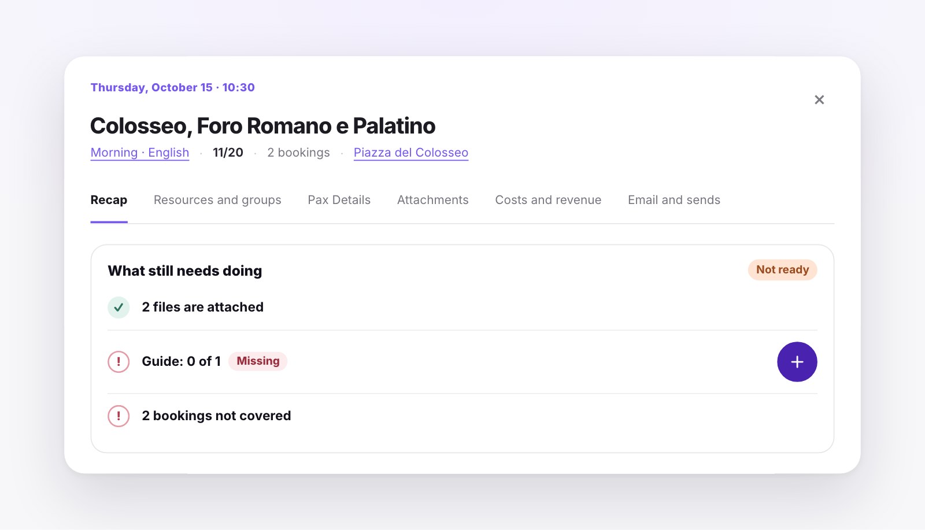Open the Piazza del Colosseo link
925x530 pixels.
(411, 153)
